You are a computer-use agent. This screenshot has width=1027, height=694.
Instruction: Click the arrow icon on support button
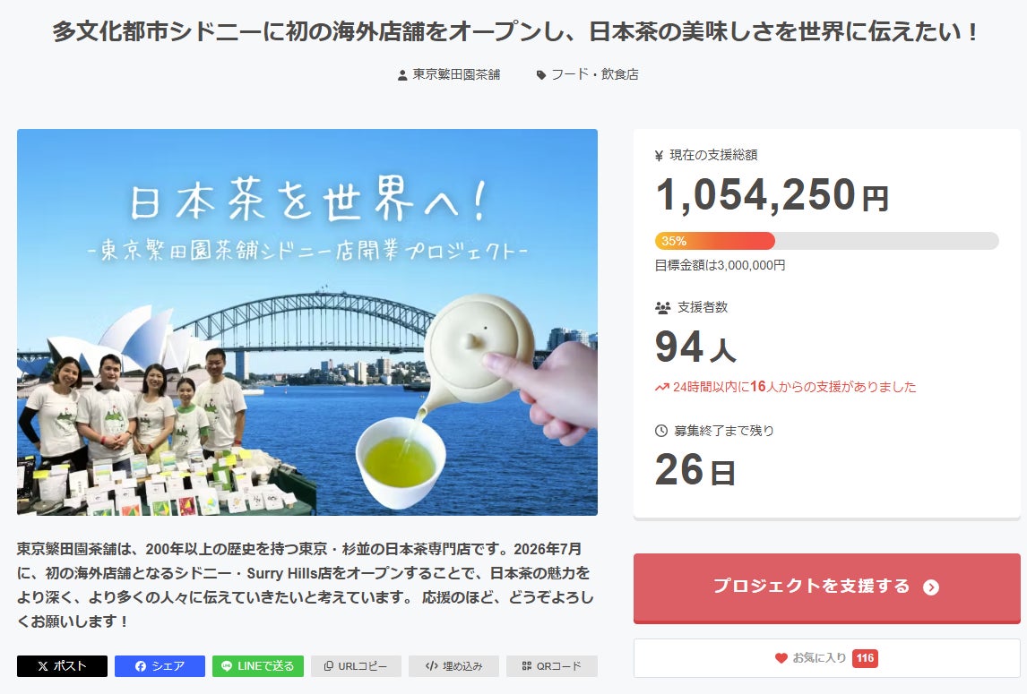[931, 587]
